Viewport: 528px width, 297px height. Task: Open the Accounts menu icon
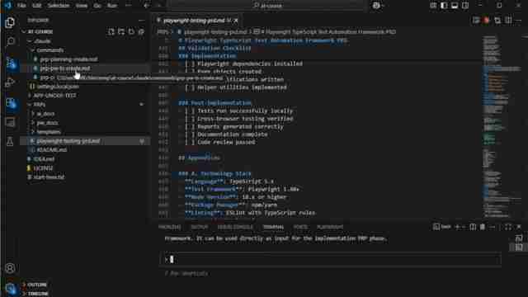point(10,268)
